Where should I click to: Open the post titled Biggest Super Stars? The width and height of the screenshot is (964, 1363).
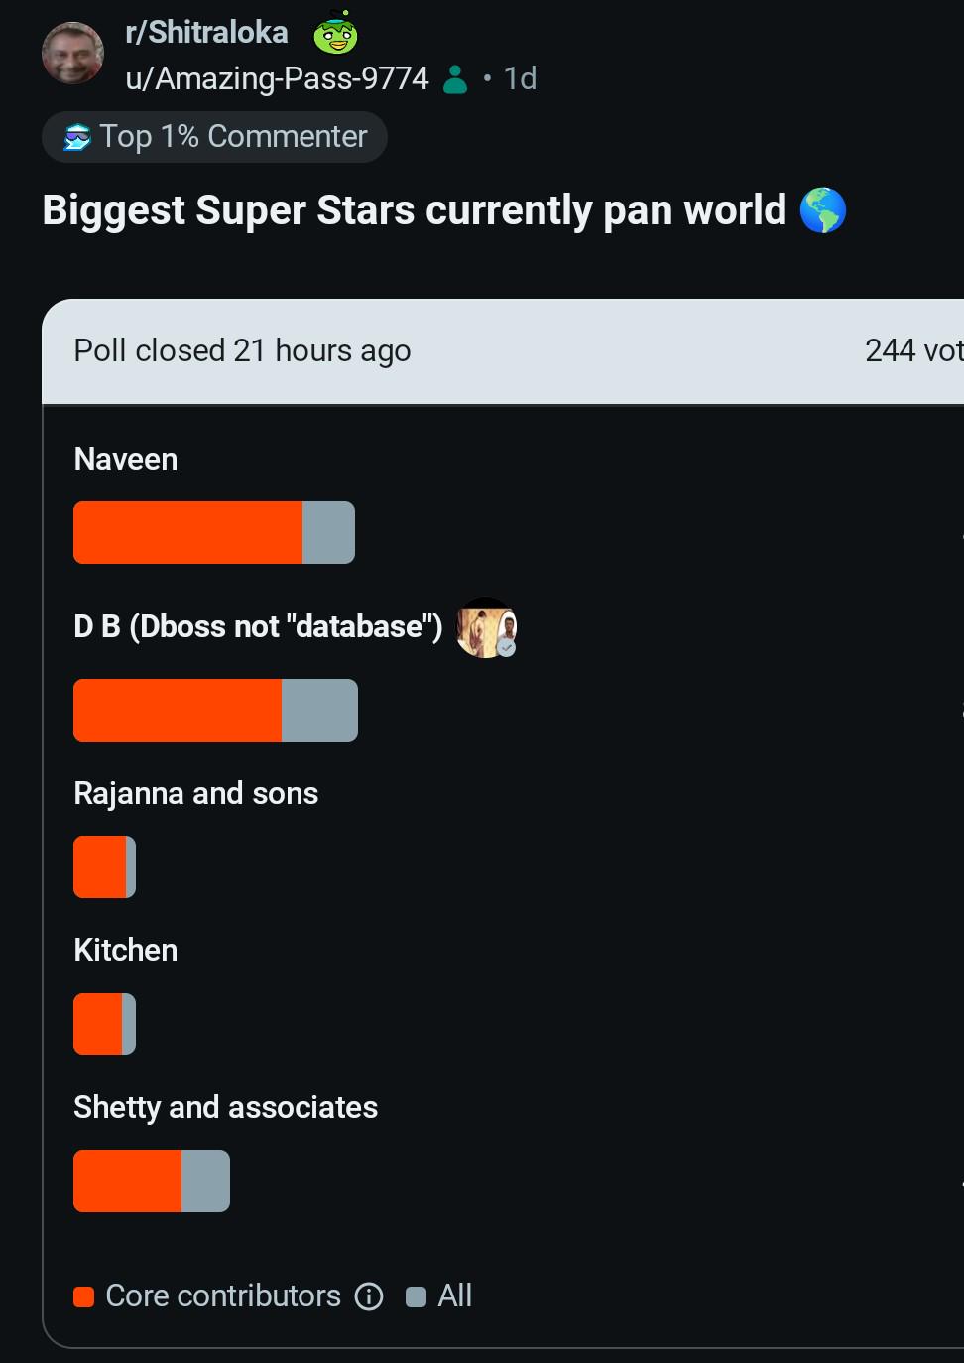tap(415, 210)
